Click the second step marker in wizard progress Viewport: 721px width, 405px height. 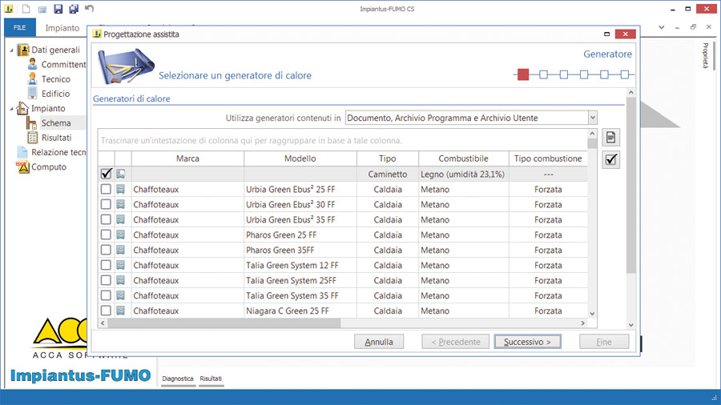543,74
